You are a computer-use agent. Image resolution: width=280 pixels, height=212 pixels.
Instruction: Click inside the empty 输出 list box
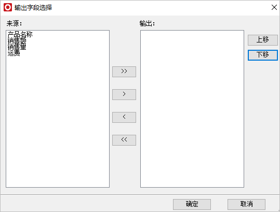192,109
